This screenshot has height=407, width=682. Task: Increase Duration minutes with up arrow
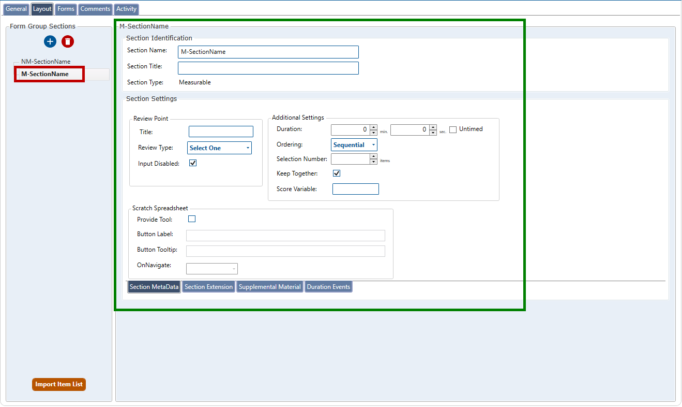[374, 127]
